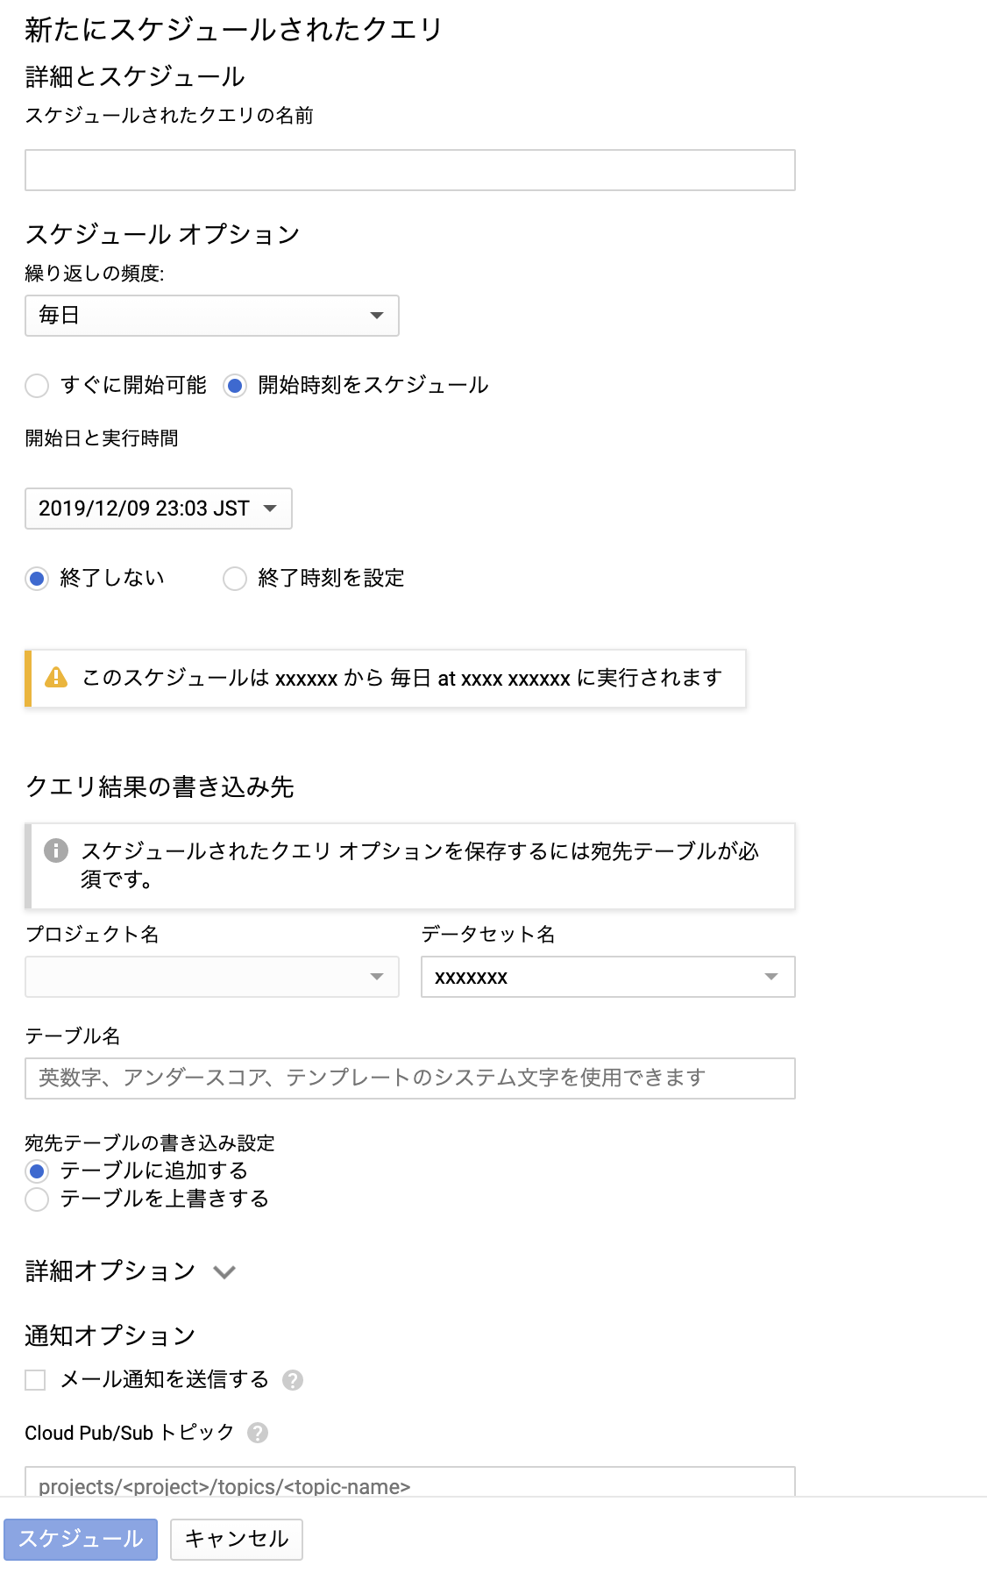987x1580 pixels.
Task: Click the テーブル名 input field
Action: coord(409,1078)
